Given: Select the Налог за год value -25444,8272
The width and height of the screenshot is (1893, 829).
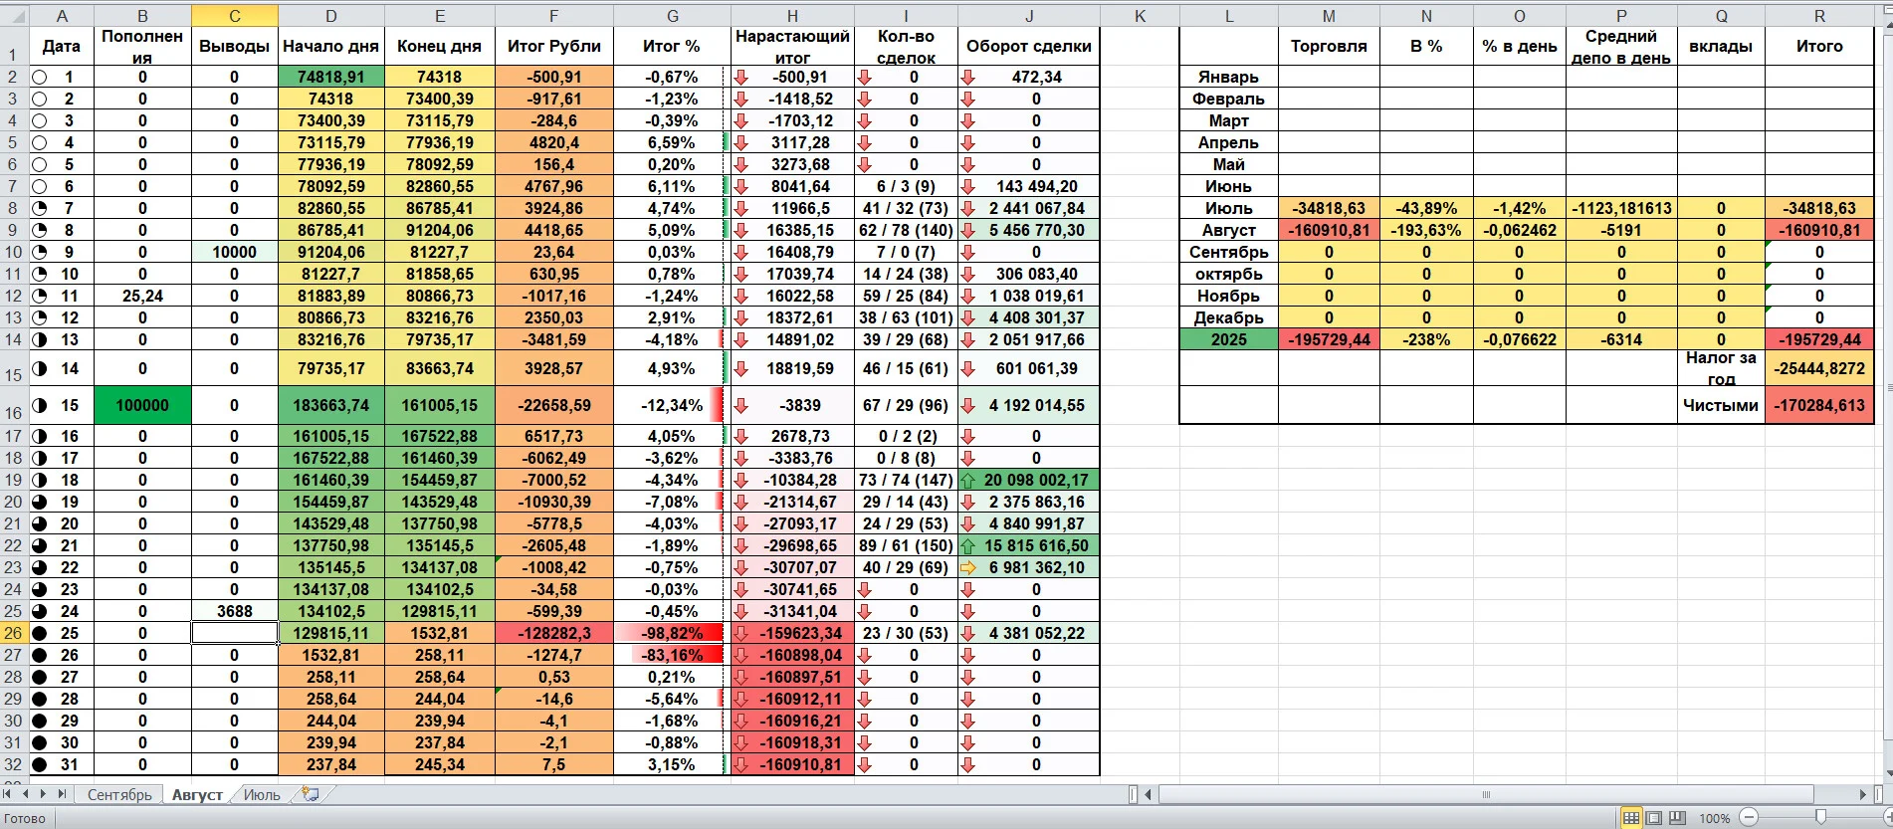Looking at the screenshot, I should pos(1819,368).
